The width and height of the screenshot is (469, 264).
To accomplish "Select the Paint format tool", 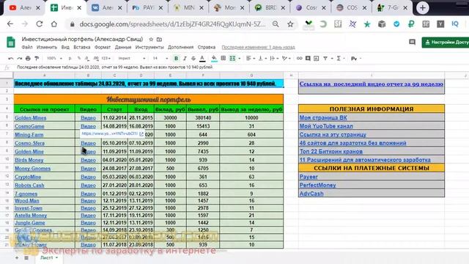I will [x=37, y=59].
